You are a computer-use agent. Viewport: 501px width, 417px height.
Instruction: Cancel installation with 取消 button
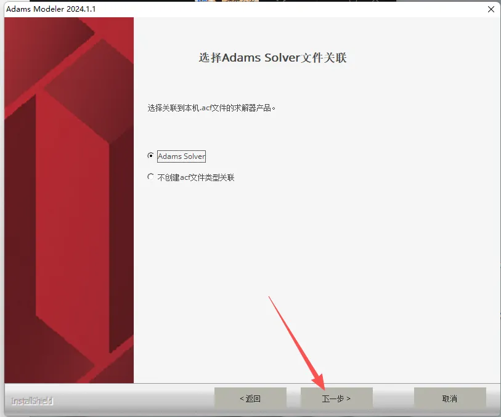450,398
